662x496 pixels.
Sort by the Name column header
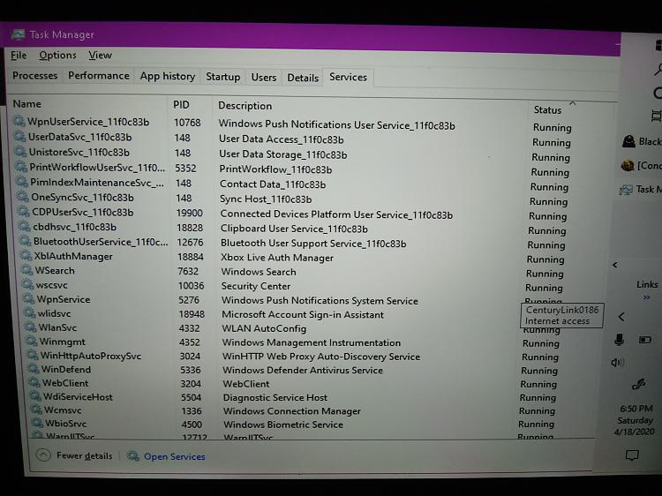pyautogui.click(x=27, y=104)
